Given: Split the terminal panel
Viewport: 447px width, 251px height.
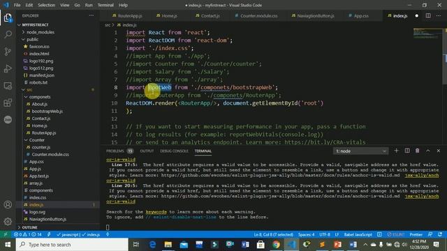Looking at the screenshot, I should coord(407,151).
